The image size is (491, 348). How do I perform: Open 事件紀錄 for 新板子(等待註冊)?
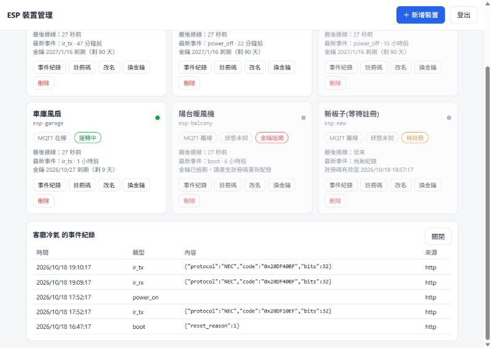(341, 185)
